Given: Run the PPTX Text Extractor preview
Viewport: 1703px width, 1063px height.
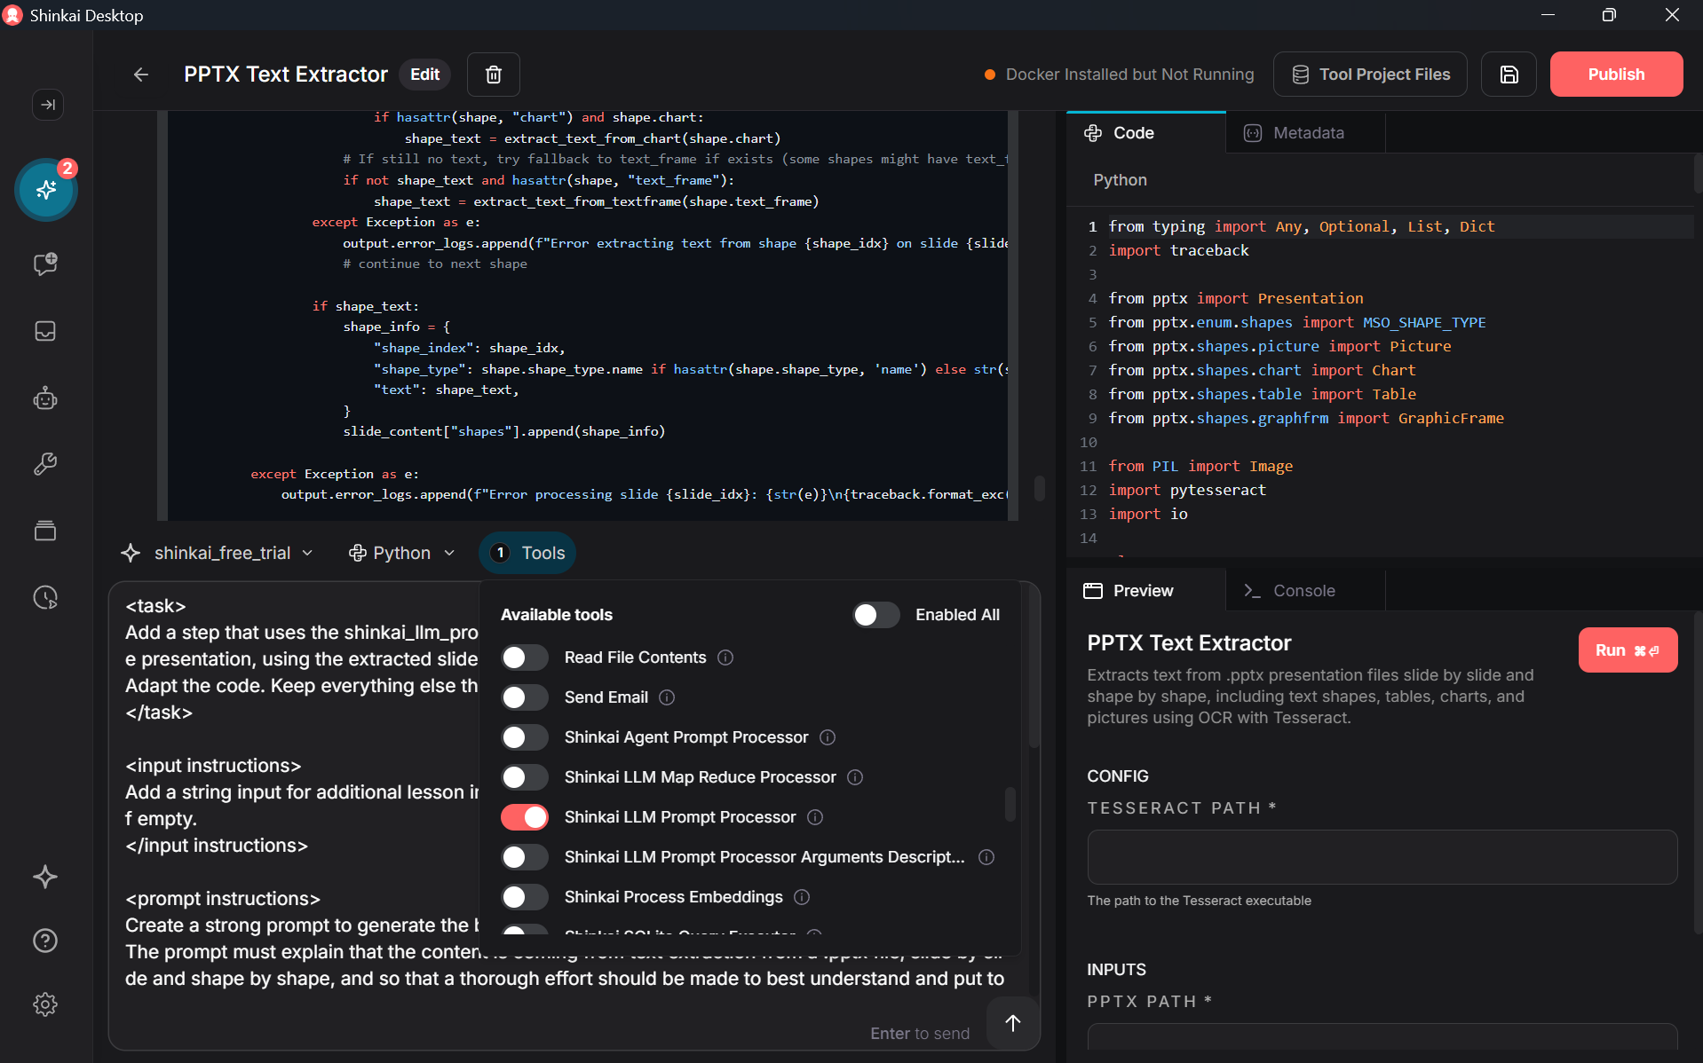Looking at the screenshot, I should click(1627, 650).
